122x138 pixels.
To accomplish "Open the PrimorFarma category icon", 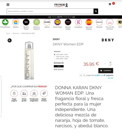I will point(5,22).
